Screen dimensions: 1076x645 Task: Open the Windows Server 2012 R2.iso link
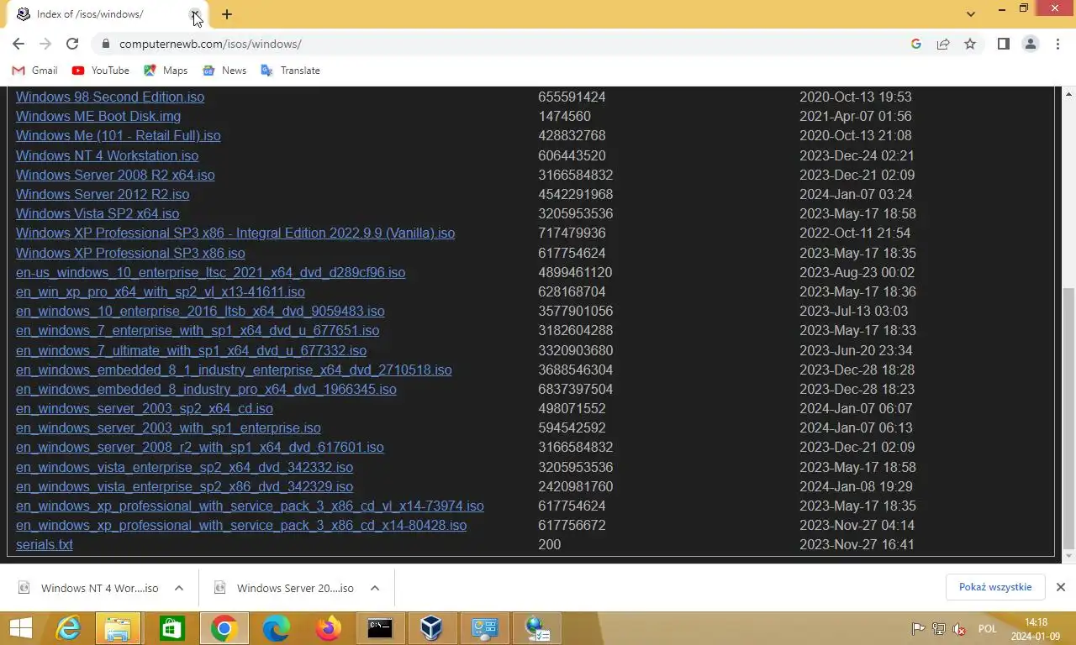click(103, 194)
